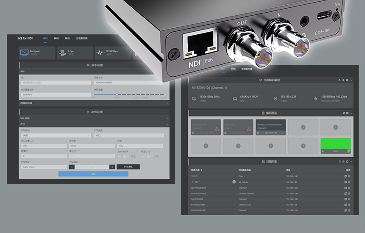Expand the M52 device row

point(193,182)
